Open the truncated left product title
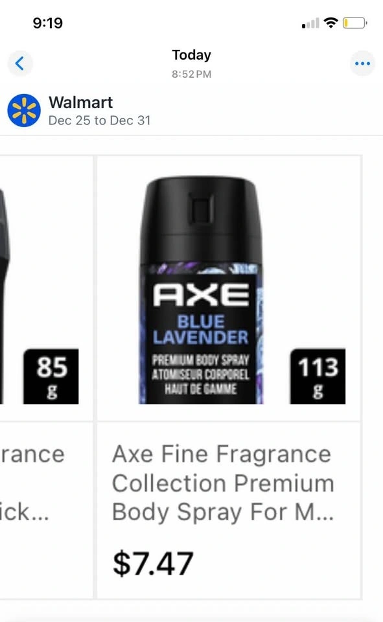Screen dimensions: 383x622 click(x=32, y=483)
